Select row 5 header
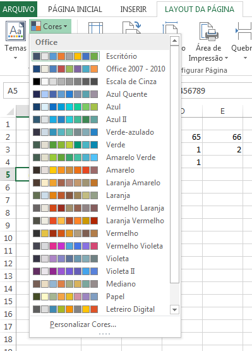This screenshot has width=252, height=351. (x=8, y=175)
